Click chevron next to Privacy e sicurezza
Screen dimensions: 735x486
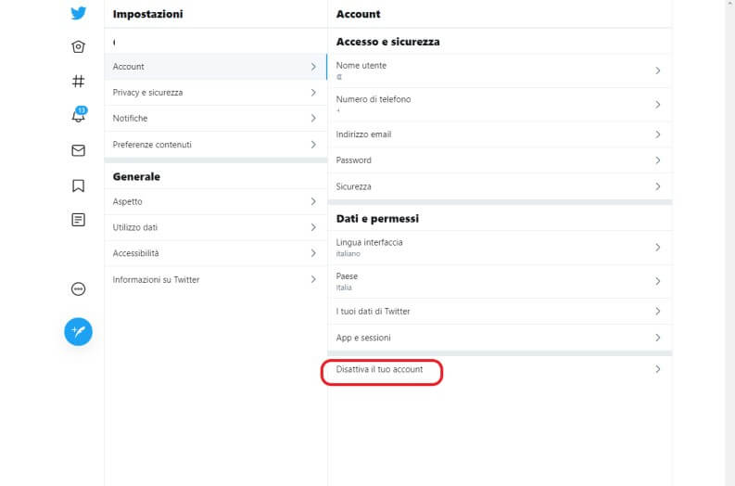coord(313,93)
